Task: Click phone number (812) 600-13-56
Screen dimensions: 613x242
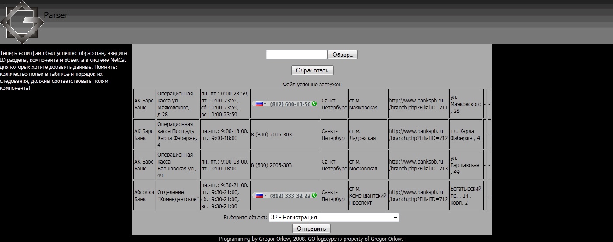Action: click(290, 104)
